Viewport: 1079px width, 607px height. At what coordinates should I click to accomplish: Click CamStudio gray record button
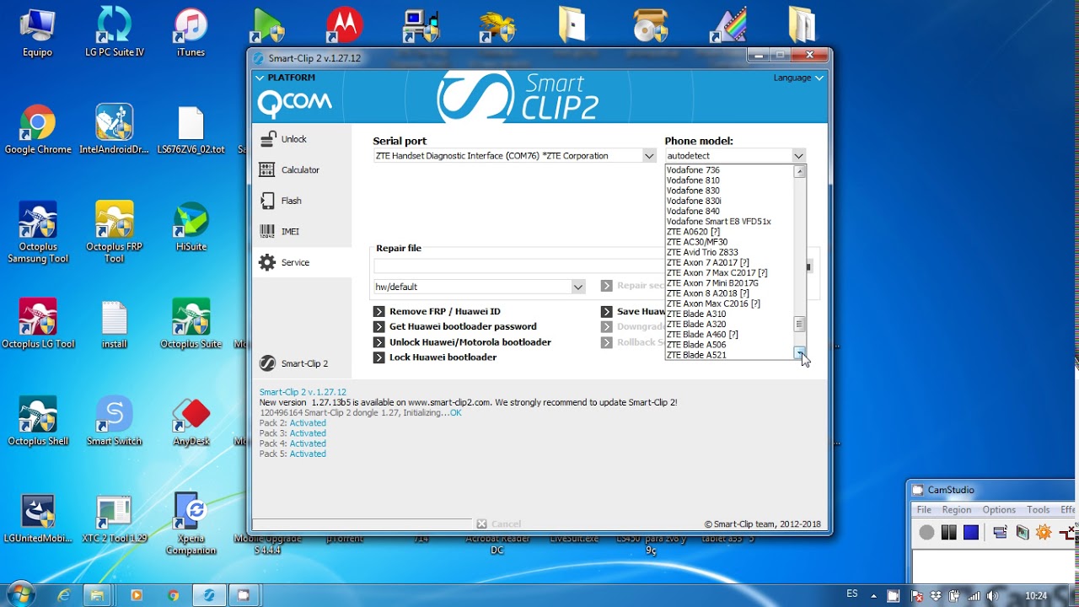tap(926, 532)
